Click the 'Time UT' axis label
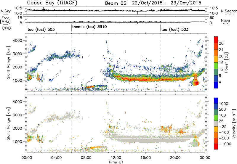Image resolution: width=237 pixels, height=164 pixels. 116,162
